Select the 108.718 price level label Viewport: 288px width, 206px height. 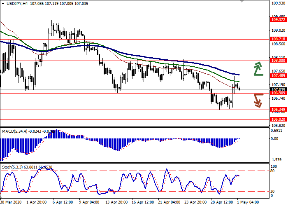click(x=278, y=39)
